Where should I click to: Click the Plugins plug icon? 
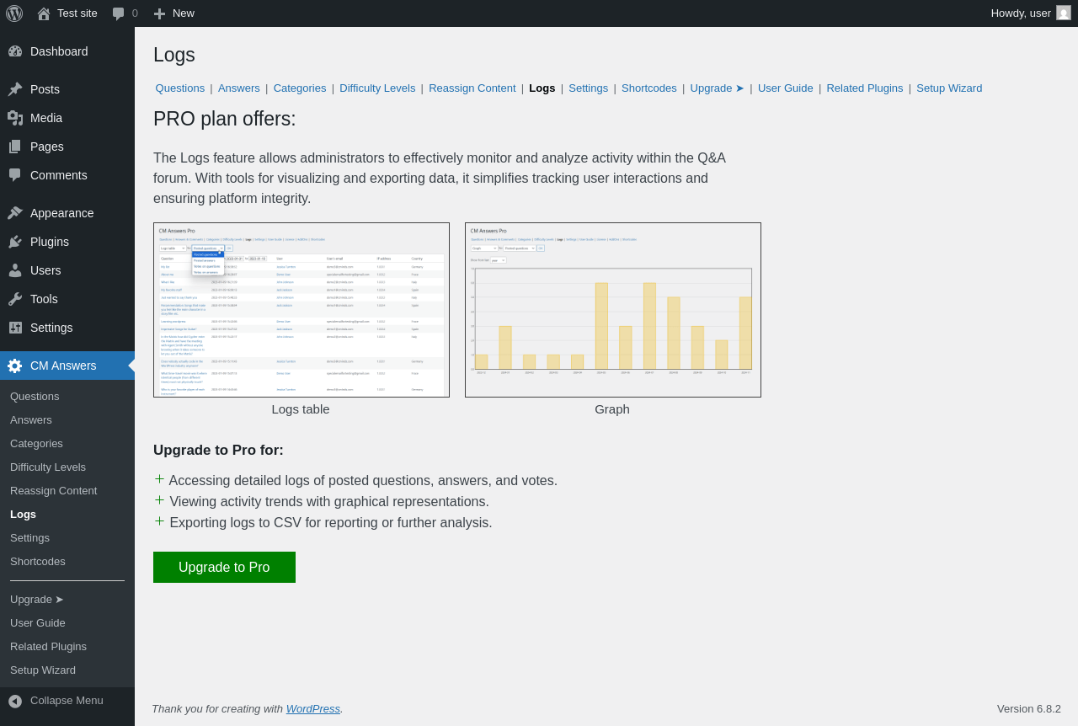pyautogui.click(x=15, y=242)
